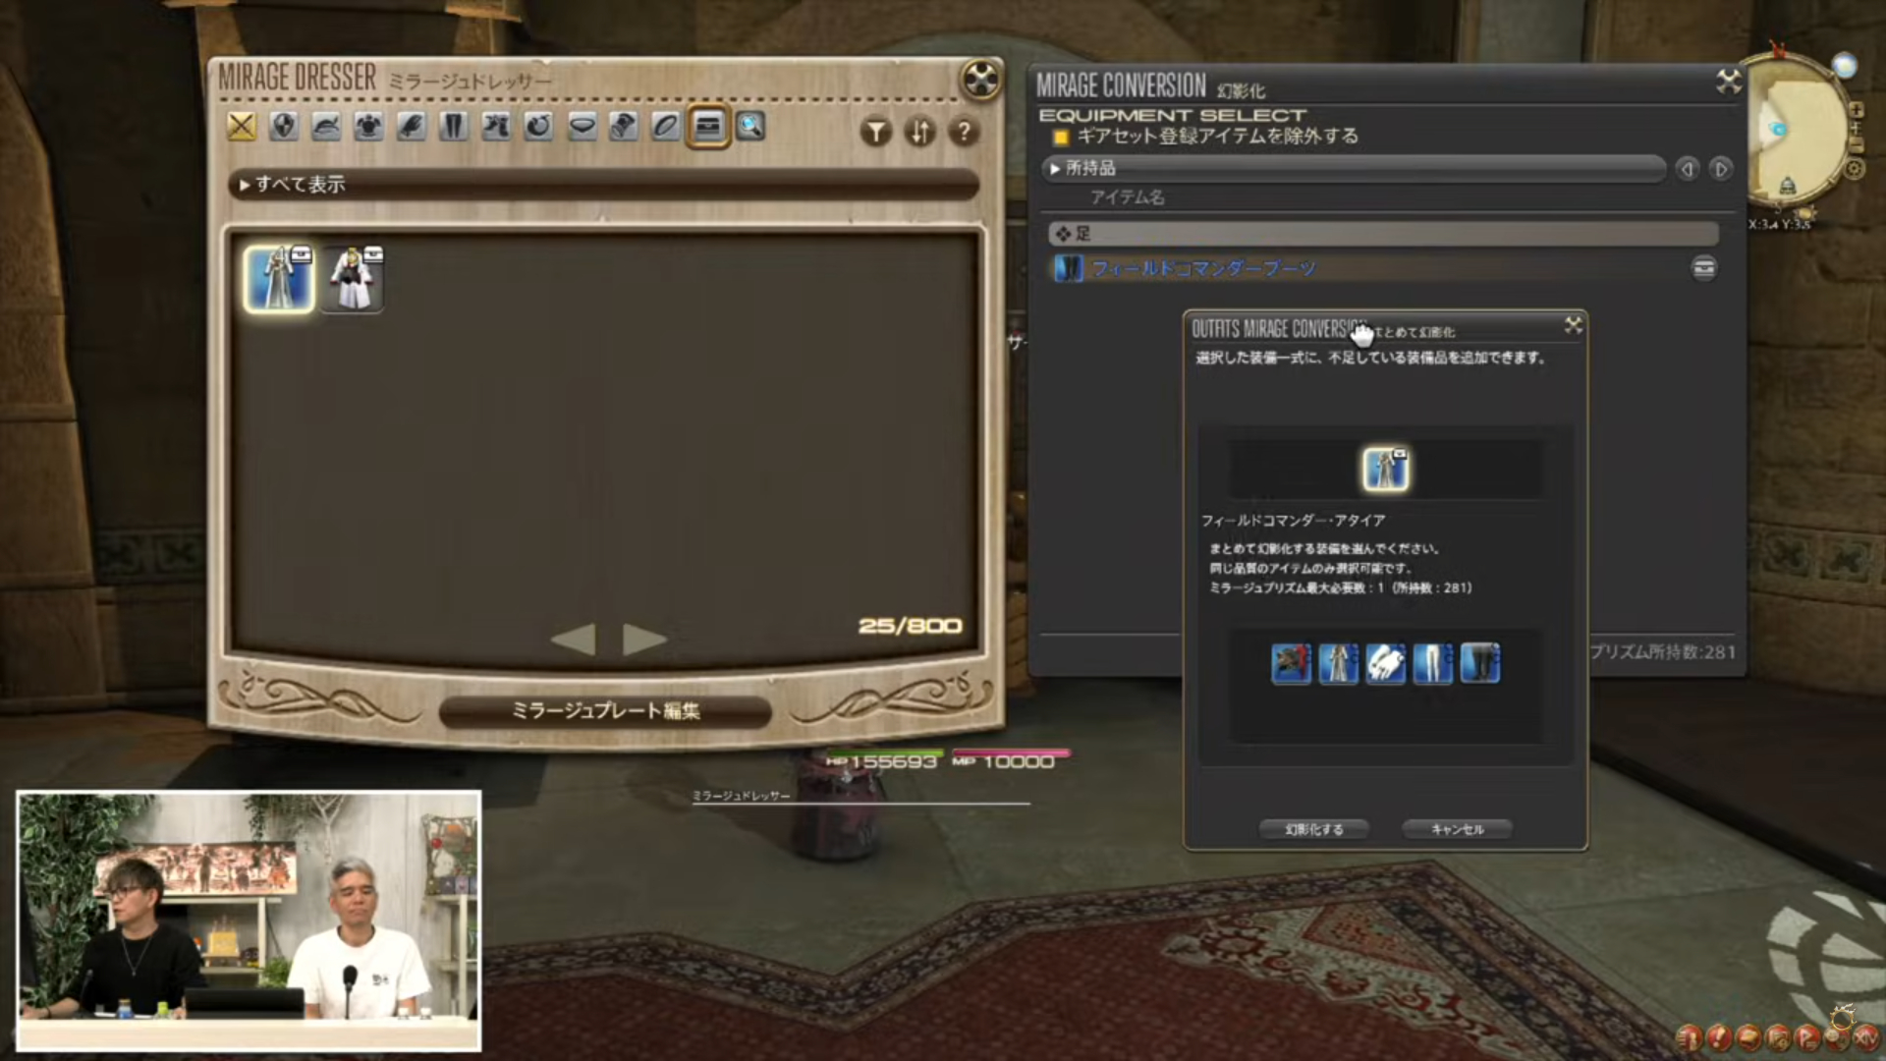Screen dimensions: 1886x1061
Task: Select the フィールドコマンダーブーツ item entry
Action: [1203, 268]
